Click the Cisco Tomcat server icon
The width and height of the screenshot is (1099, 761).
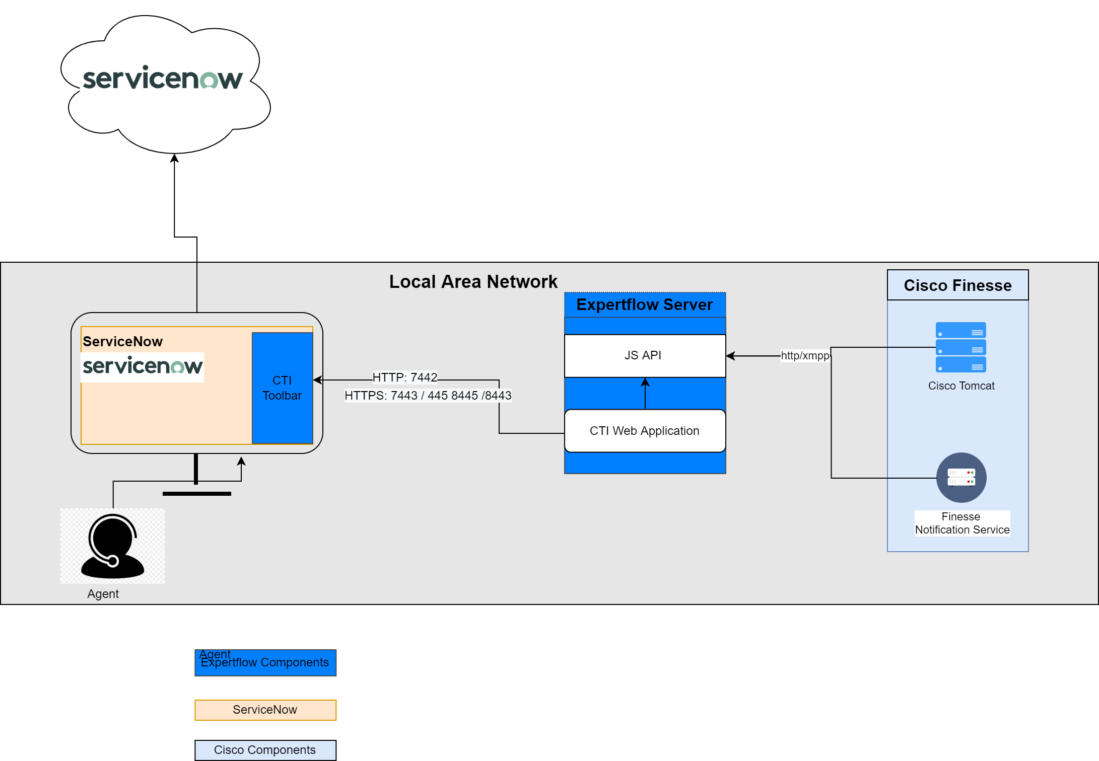[960, 348]
